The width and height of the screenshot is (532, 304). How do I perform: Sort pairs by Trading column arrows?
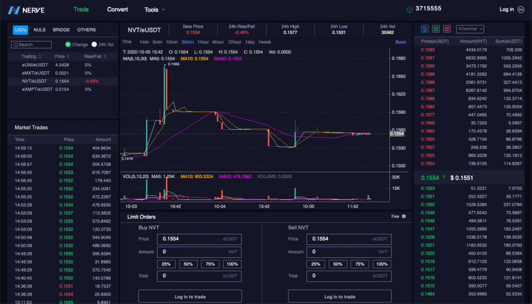click(40, 56)
